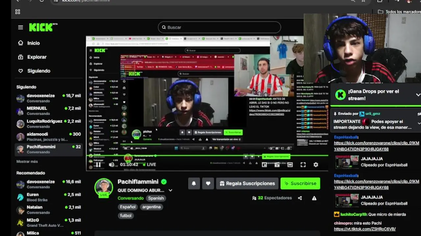
Task: Open M2cG channel in Recomendado
Action: point(49,223)
